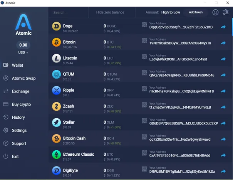Copy Ethereum Classic address 0xAf97EF26616F6...a0360E7f6E48Add

click(179, 156)
